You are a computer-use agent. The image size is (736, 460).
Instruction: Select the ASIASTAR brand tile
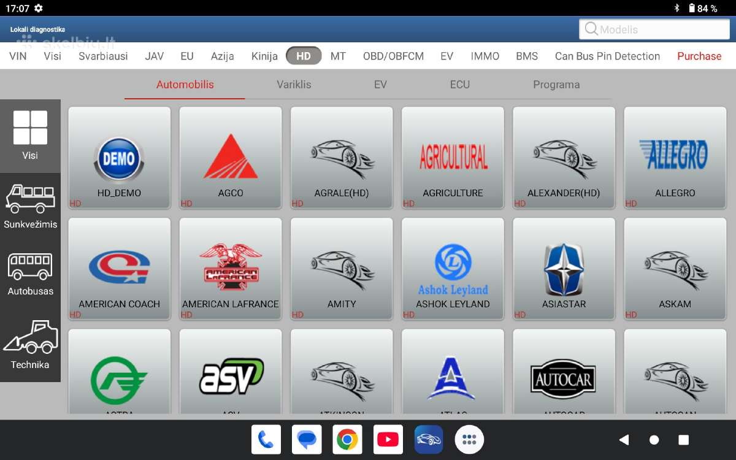564,269
